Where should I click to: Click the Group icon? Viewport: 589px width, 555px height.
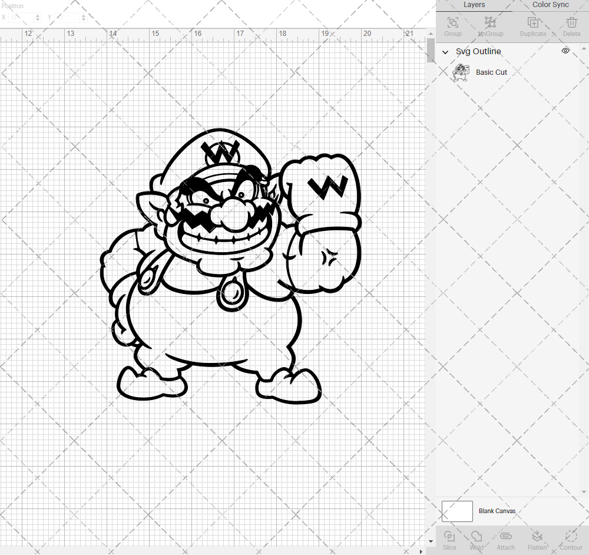pyautogui.click(x=452, y=24)
